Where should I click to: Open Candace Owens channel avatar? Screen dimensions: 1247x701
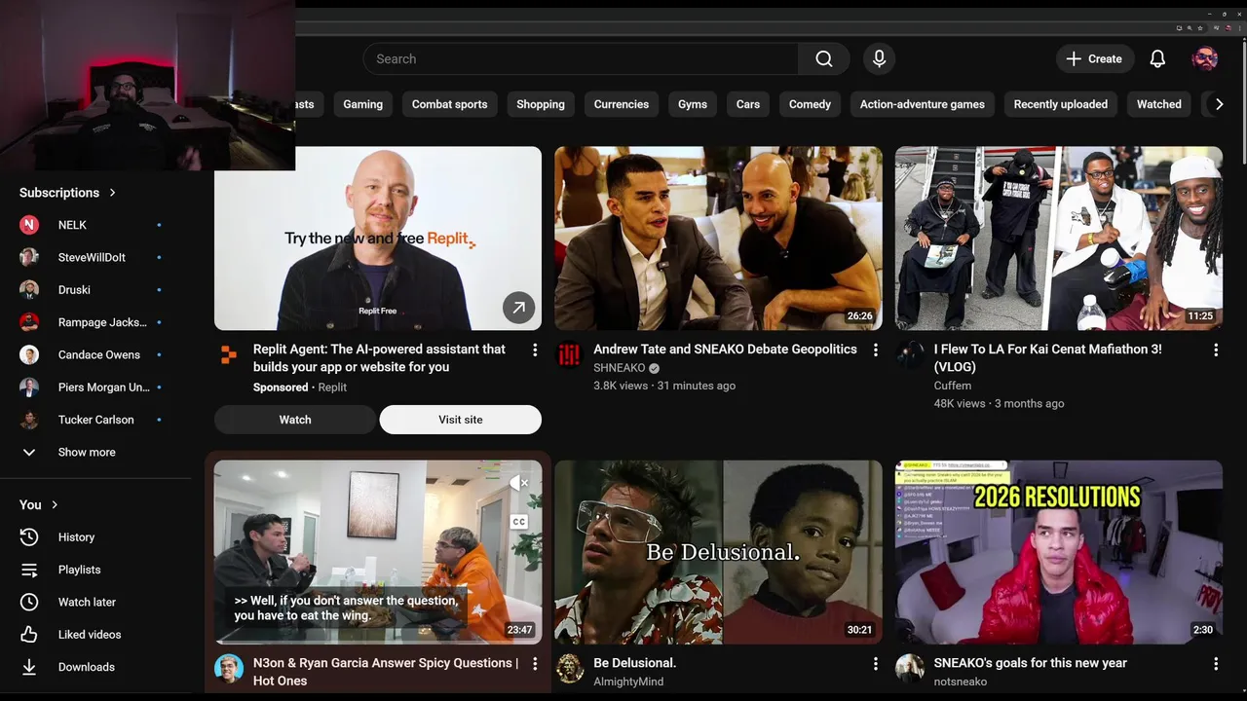pyautogui.click(x=29, y=354)
